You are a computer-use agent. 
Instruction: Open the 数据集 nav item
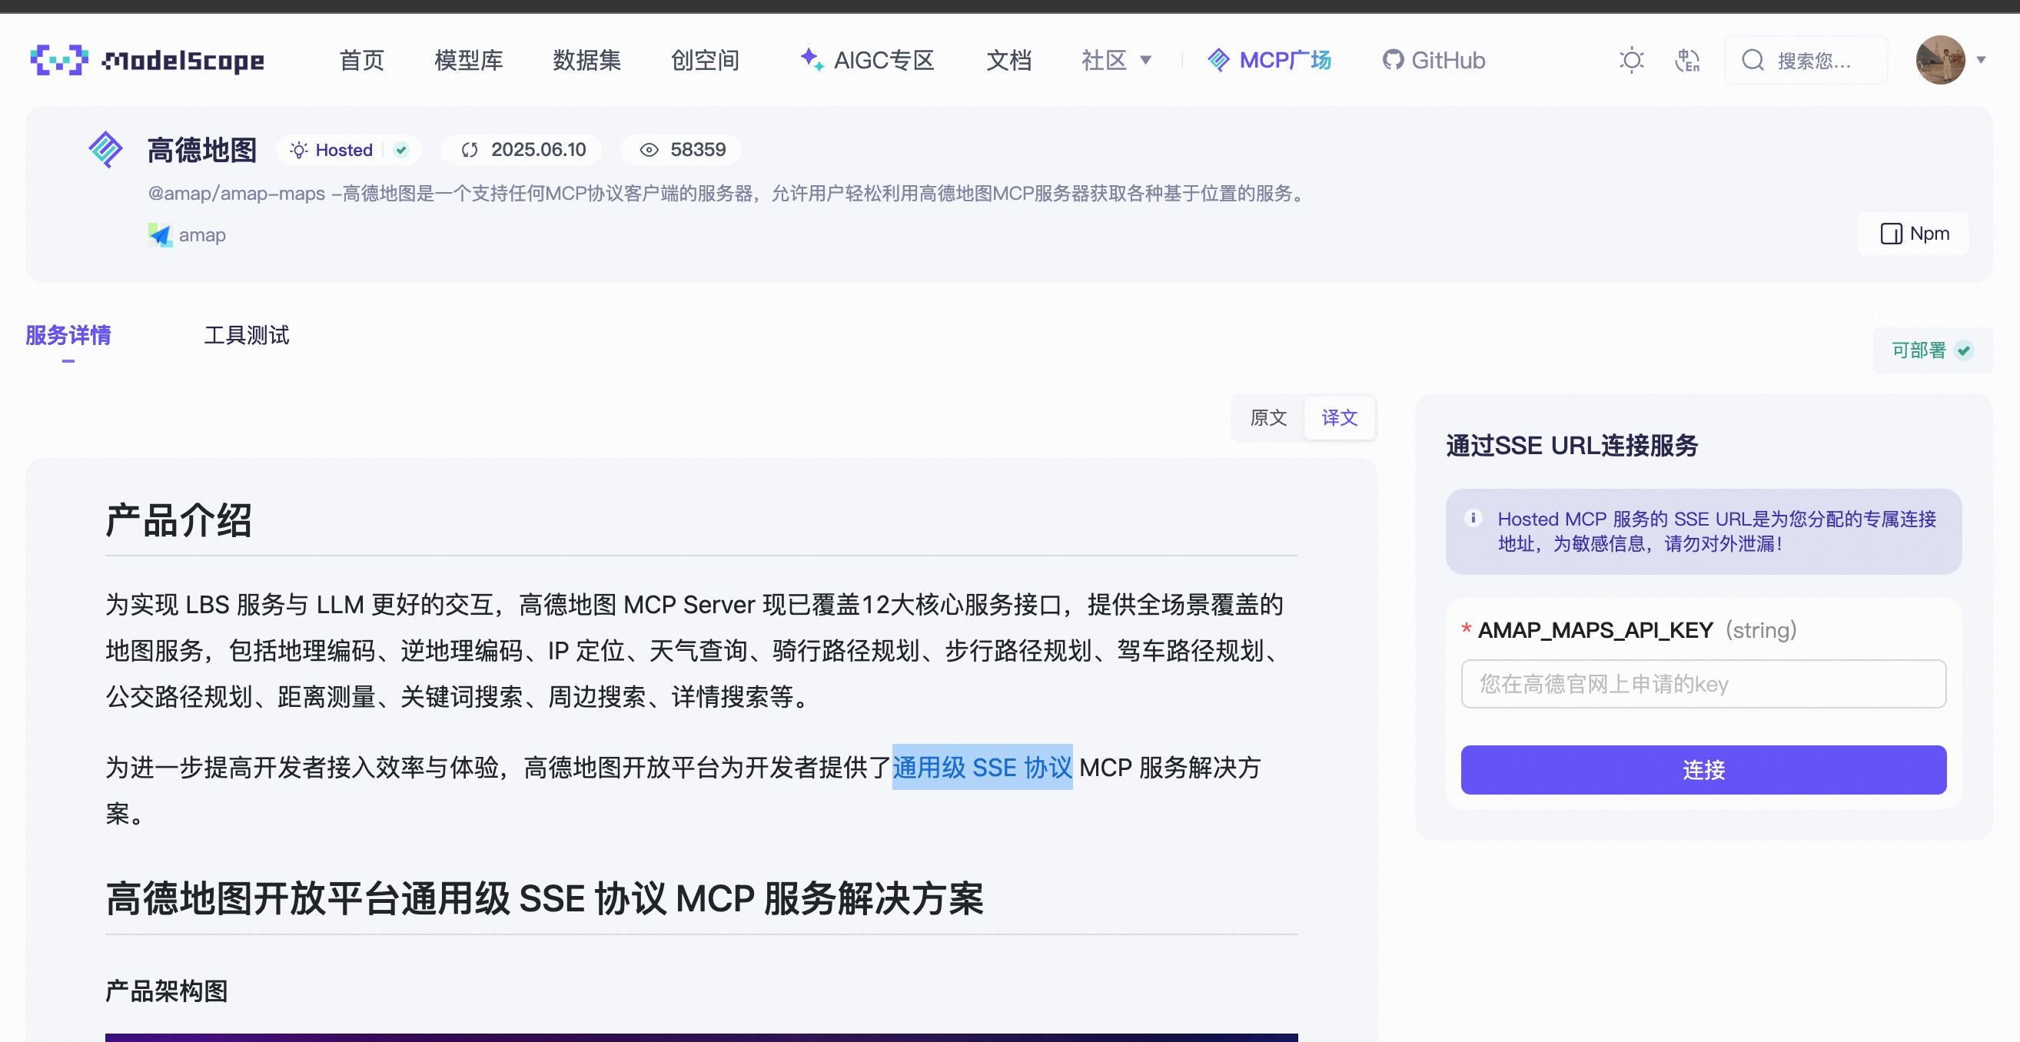pos(586,61)
